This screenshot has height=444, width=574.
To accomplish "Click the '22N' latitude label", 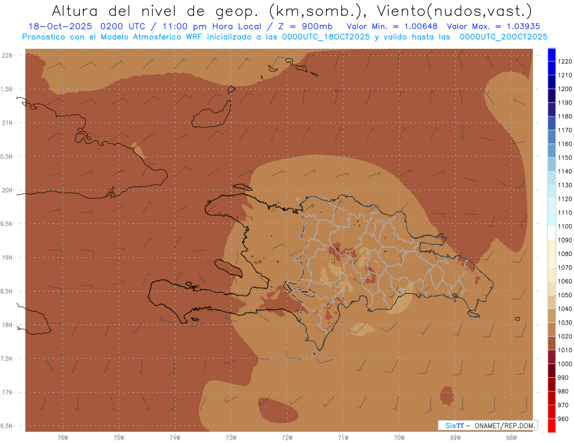I will pyautogui.click(x=8, y=56).
